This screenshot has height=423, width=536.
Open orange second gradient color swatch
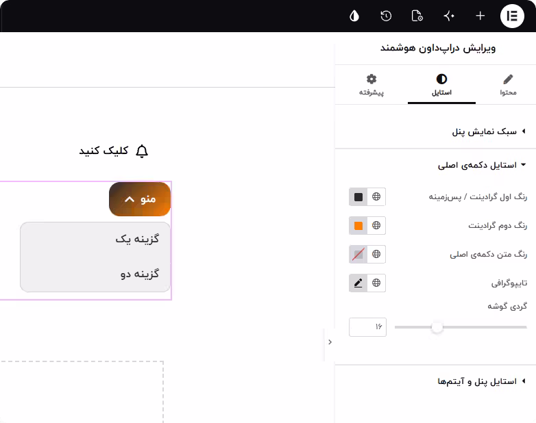coord(358,226)
